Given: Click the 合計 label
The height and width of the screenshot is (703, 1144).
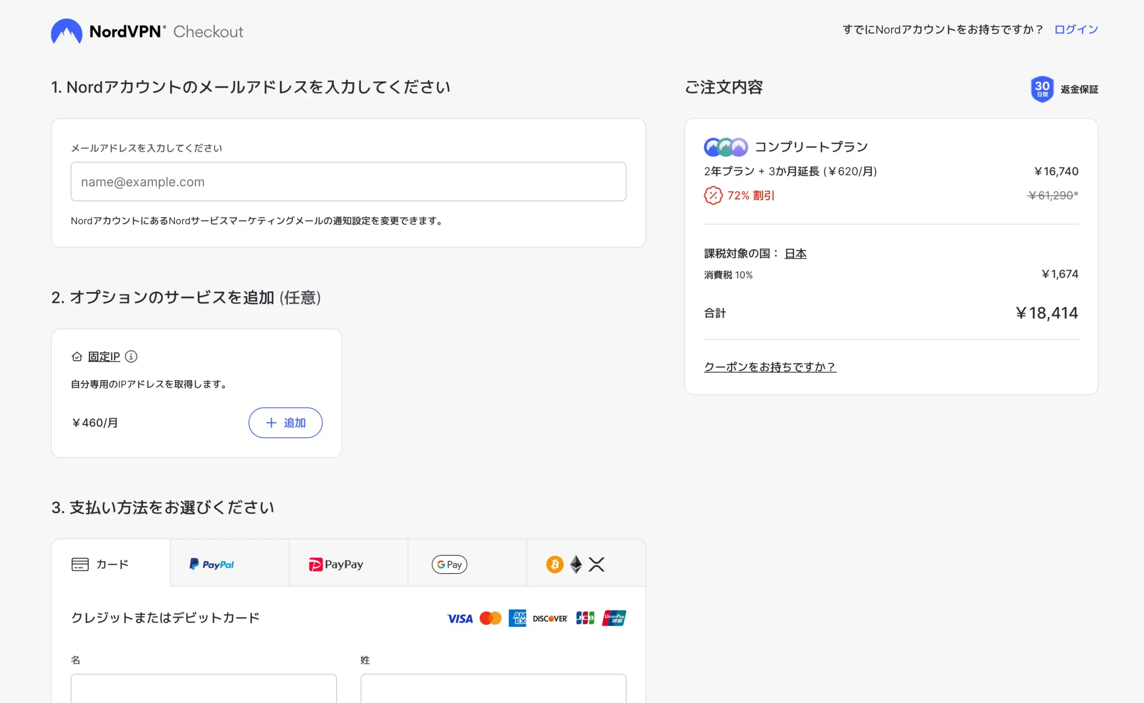Looking at the screenshot, I should pyautogui.click(x=715, y=314).
